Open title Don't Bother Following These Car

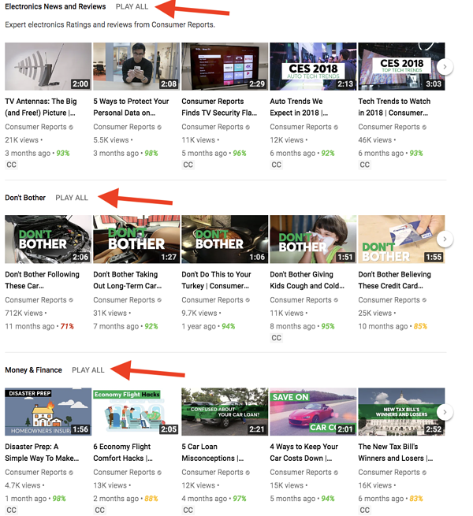42,280
